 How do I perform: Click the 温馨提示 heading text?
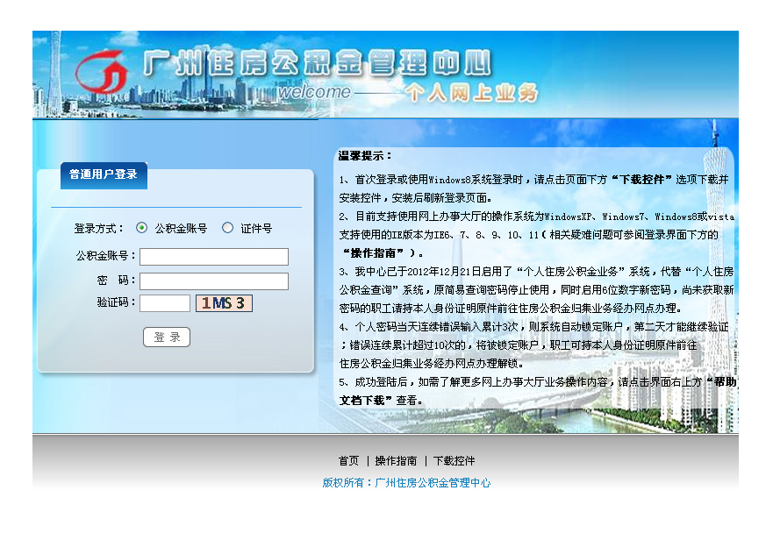[x=365, y=156]
